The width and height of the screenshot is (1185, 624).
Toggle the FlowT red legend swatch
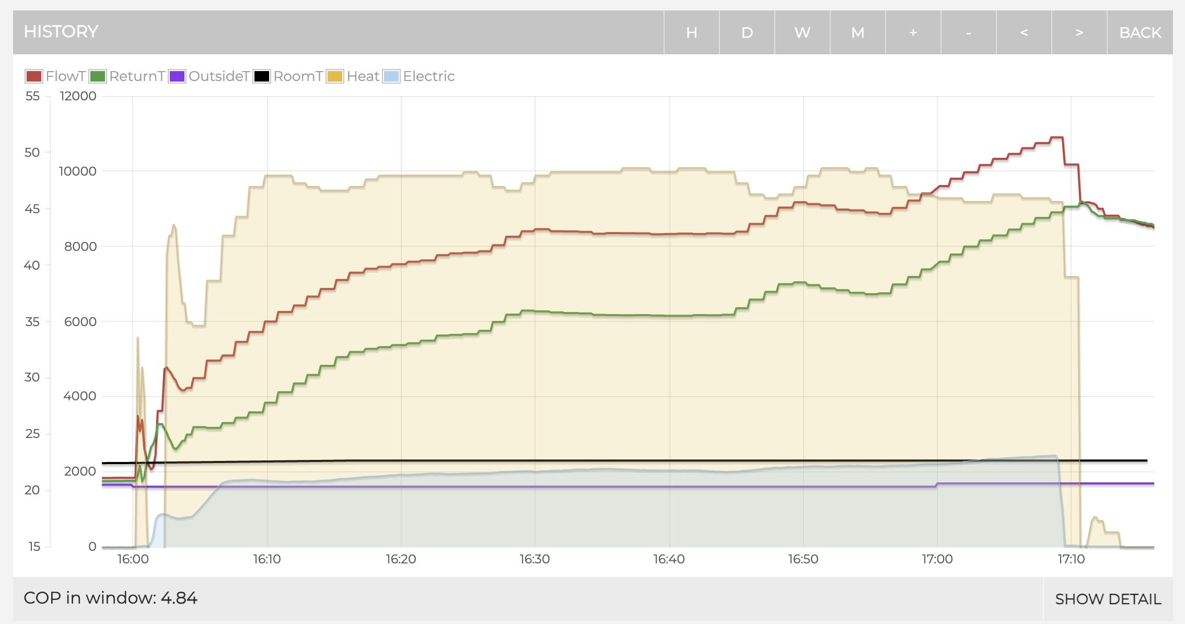pos(33,76)
